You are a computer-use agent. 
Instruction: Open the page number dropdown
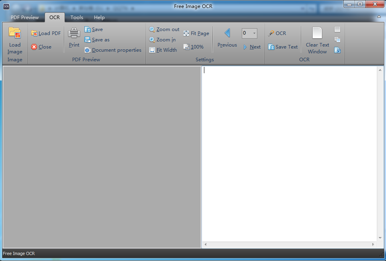[x=254, y=33]
